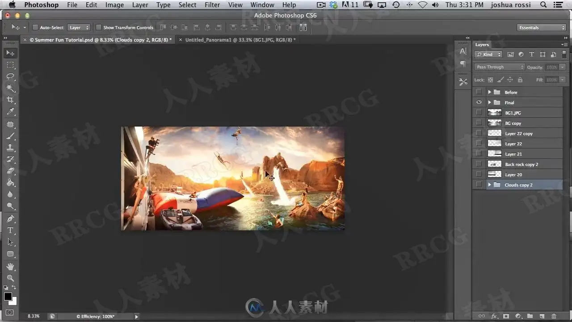Select the Paint Bucket tool
Image resolution: width=572 pixels, height=322 pixels.
10,182
